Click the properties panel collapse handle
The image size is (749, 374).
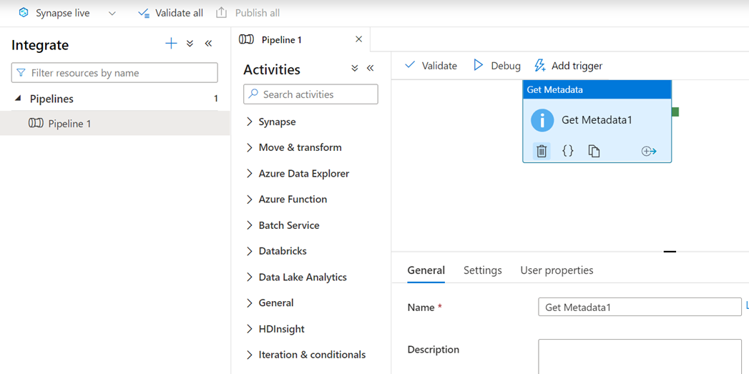[670, 251]
